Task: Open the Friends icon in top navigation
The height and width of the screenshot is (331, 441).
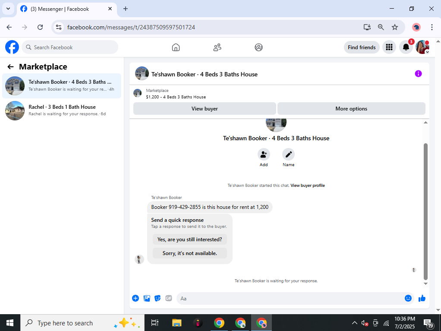Action: [217, 47]
